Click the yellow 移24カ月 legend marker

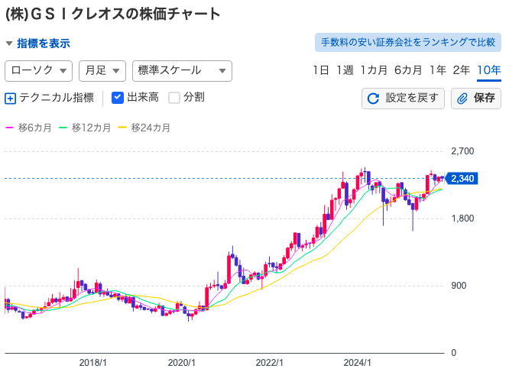coord(123,128)
